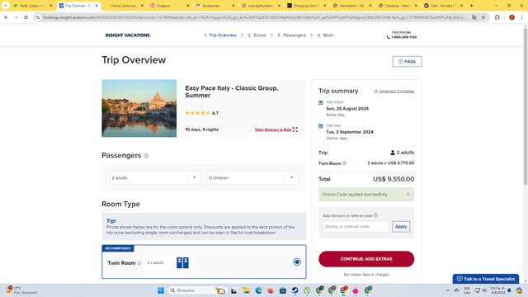This screenshot has height=297, width=528.
Task: Open the weather widget on taskbar
Action: point(21,290)
